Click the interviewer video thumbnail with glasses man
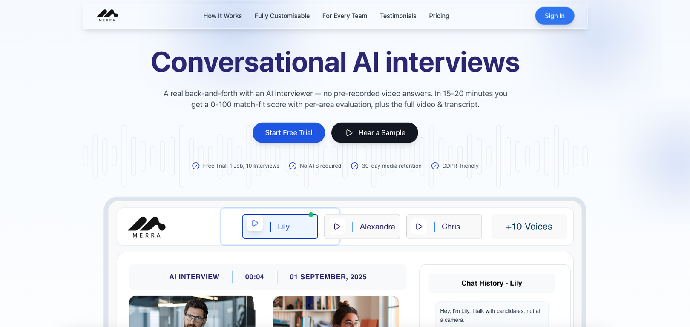The image size is (690, 327). (192, 312)
